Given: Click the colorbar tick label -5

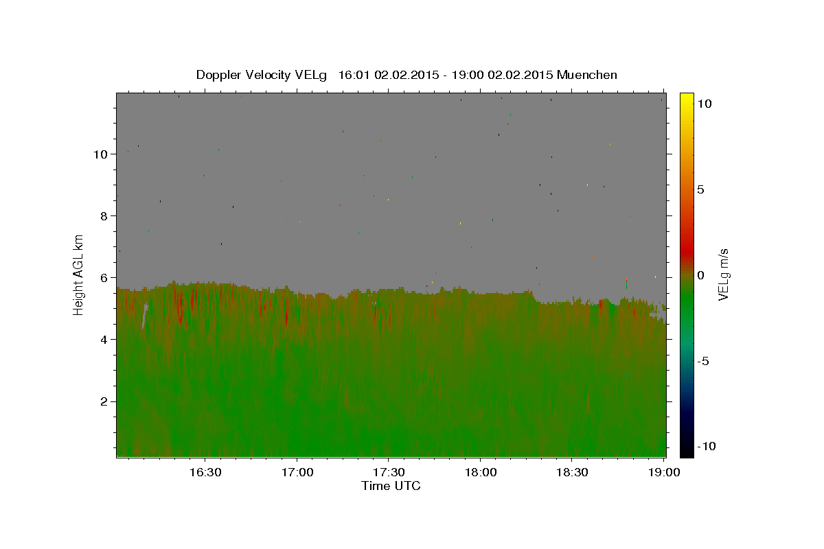Looking at the screenshot, I should pos(703,361).
